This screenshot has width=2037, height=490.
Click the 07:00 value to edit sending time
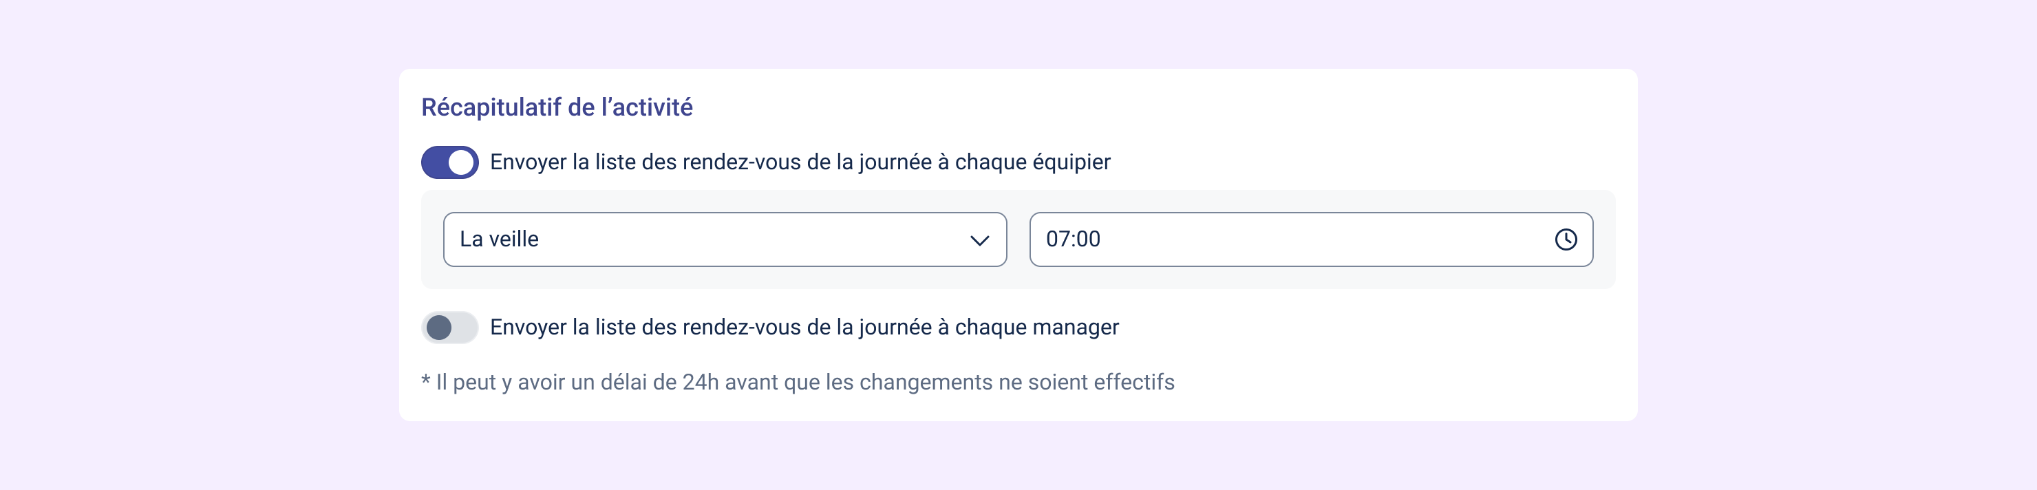(x=1073, y=239)
